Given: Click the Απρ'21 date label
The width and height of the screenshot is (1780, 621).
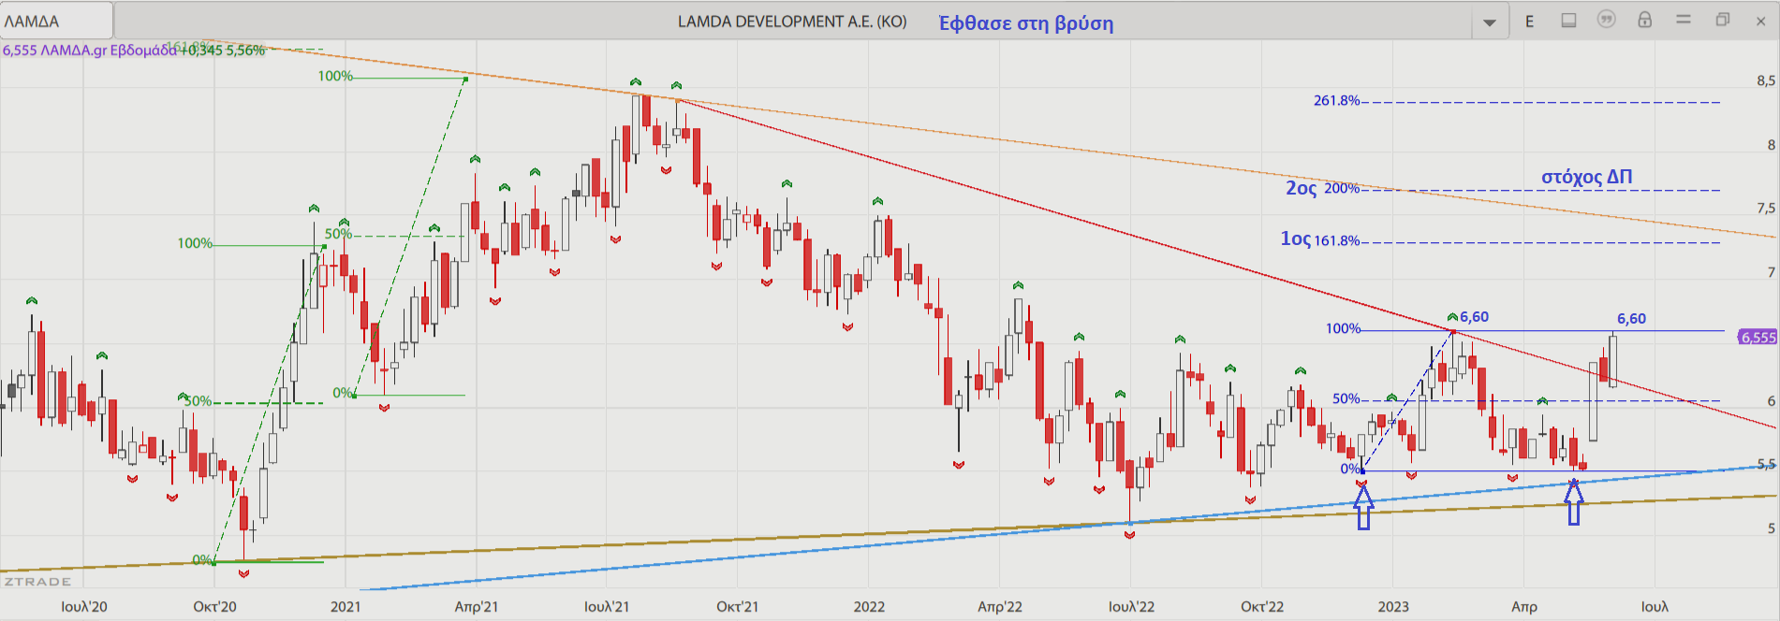Looking at the screenshot, I should click(477, 607).
